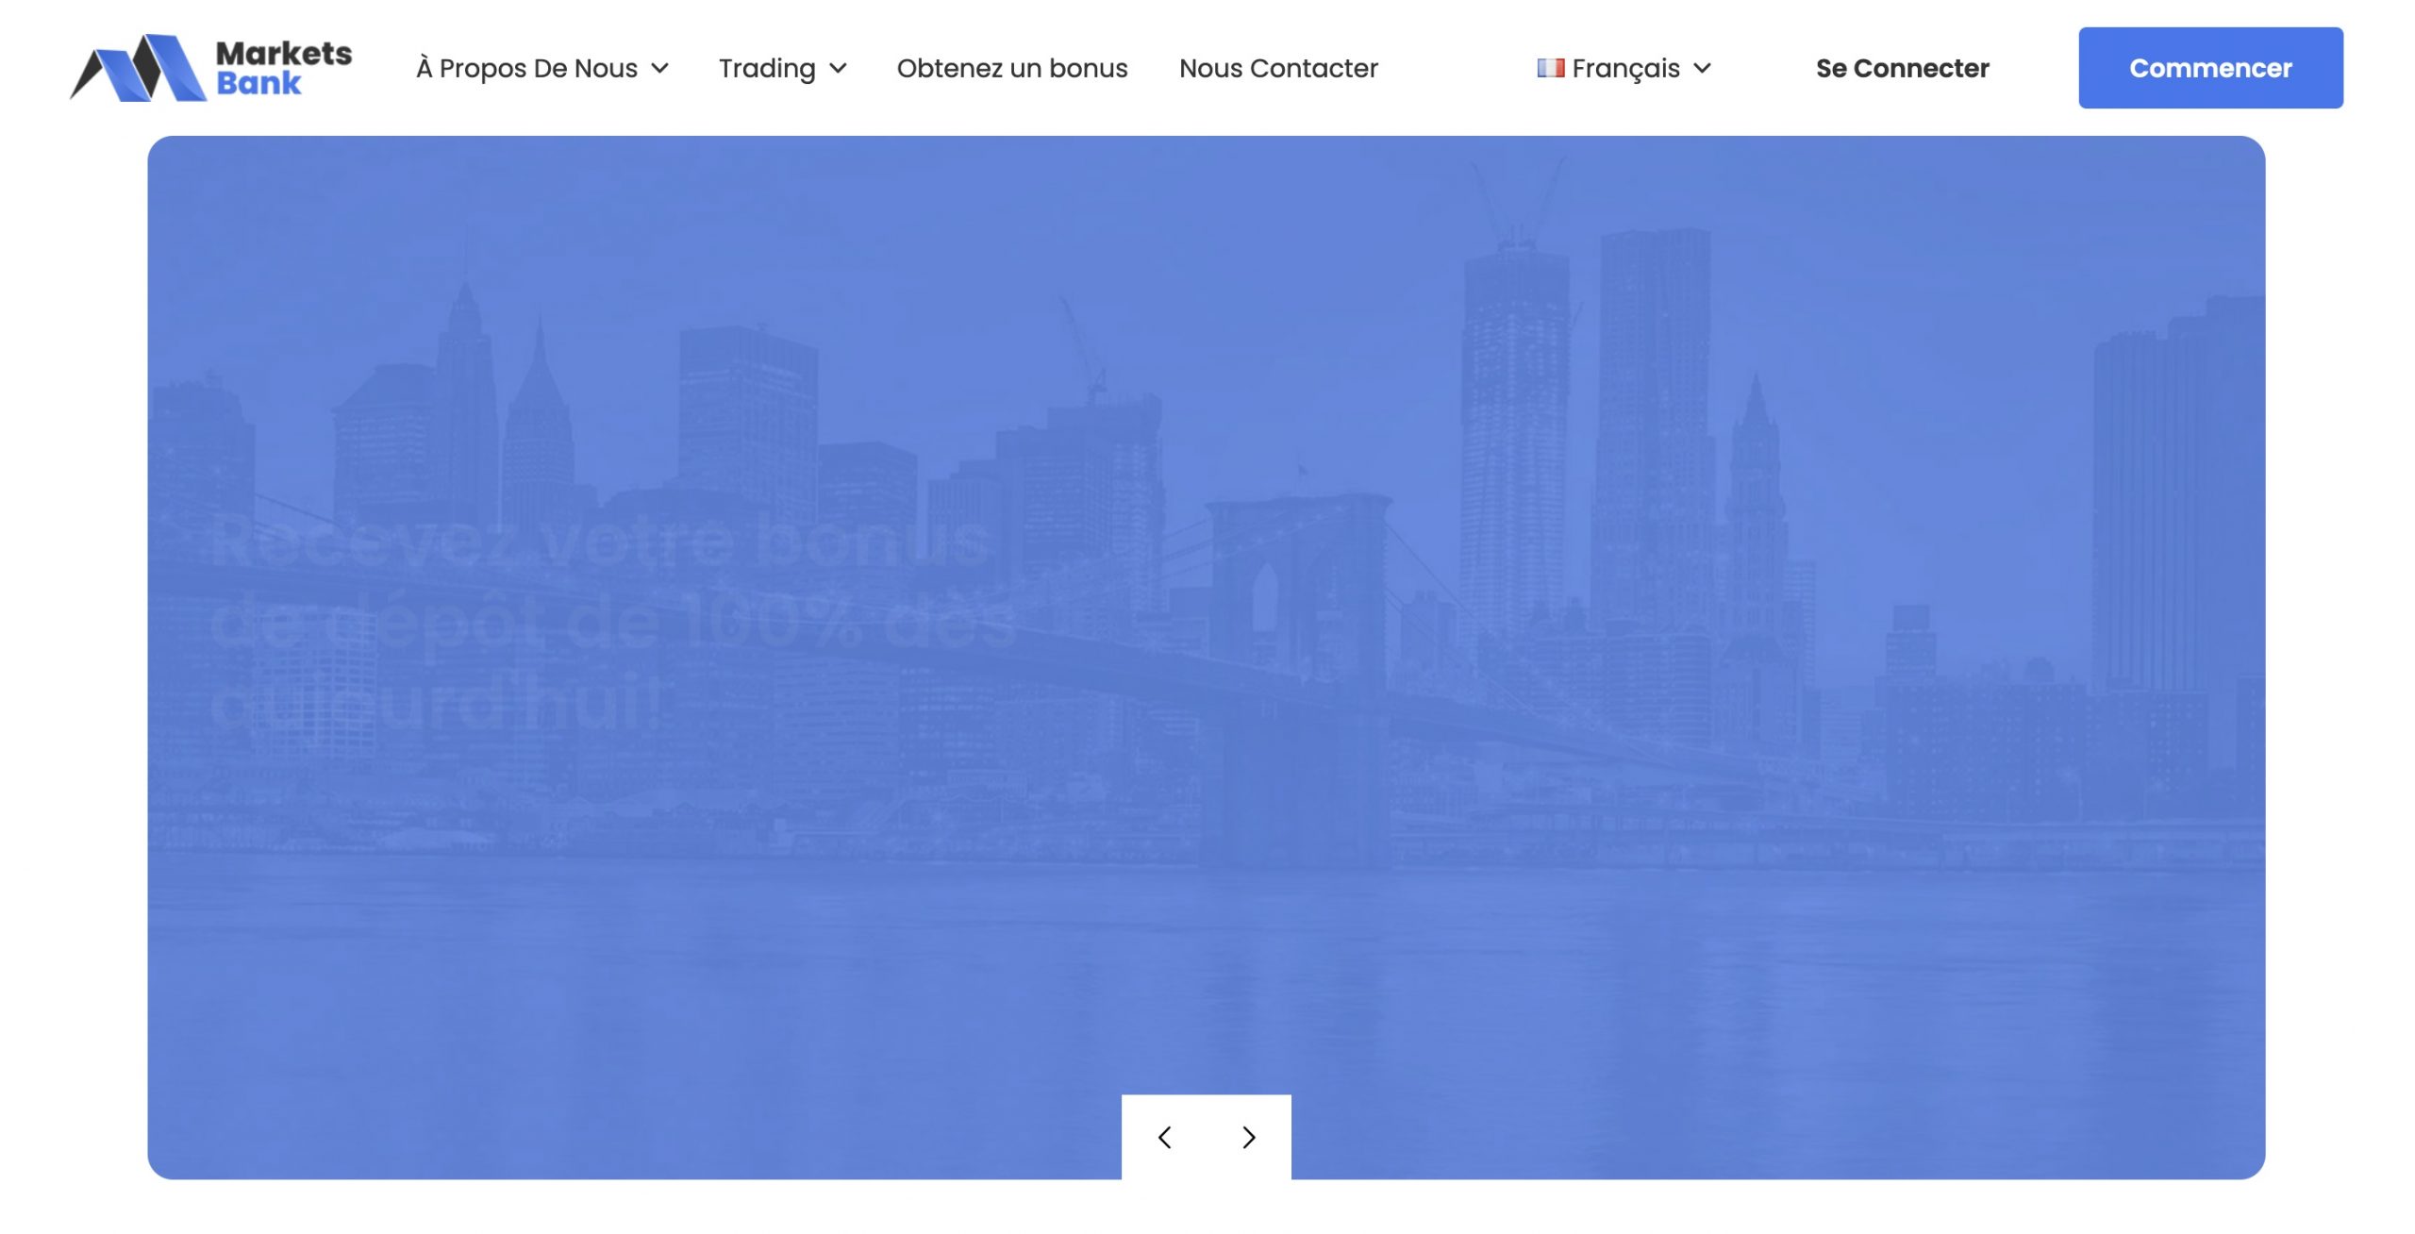Open the À Propos De Nous menu
Screen dimensions: 2415x1234
coord(526,68)
